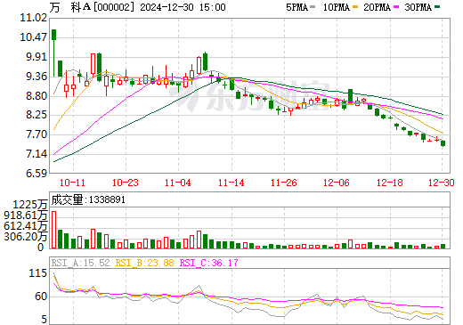Click the orange 10PMA color marker
The height and width of the screenshot is (325, 463).
pyautogui.click(x=355, y=7)
